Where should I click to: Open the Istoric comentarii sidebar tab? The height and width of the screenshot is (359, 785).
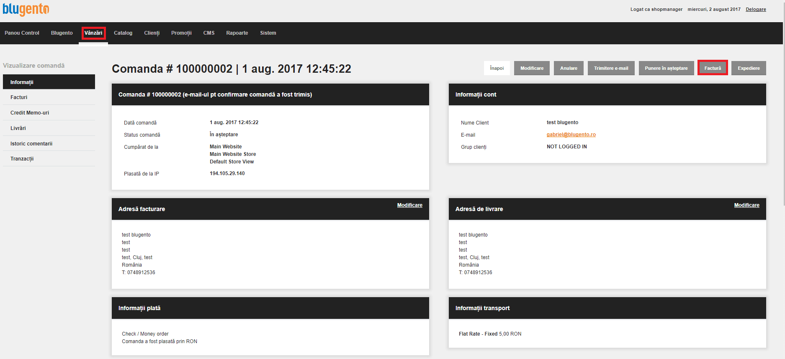pyautogui.click(x=49, y=144)
